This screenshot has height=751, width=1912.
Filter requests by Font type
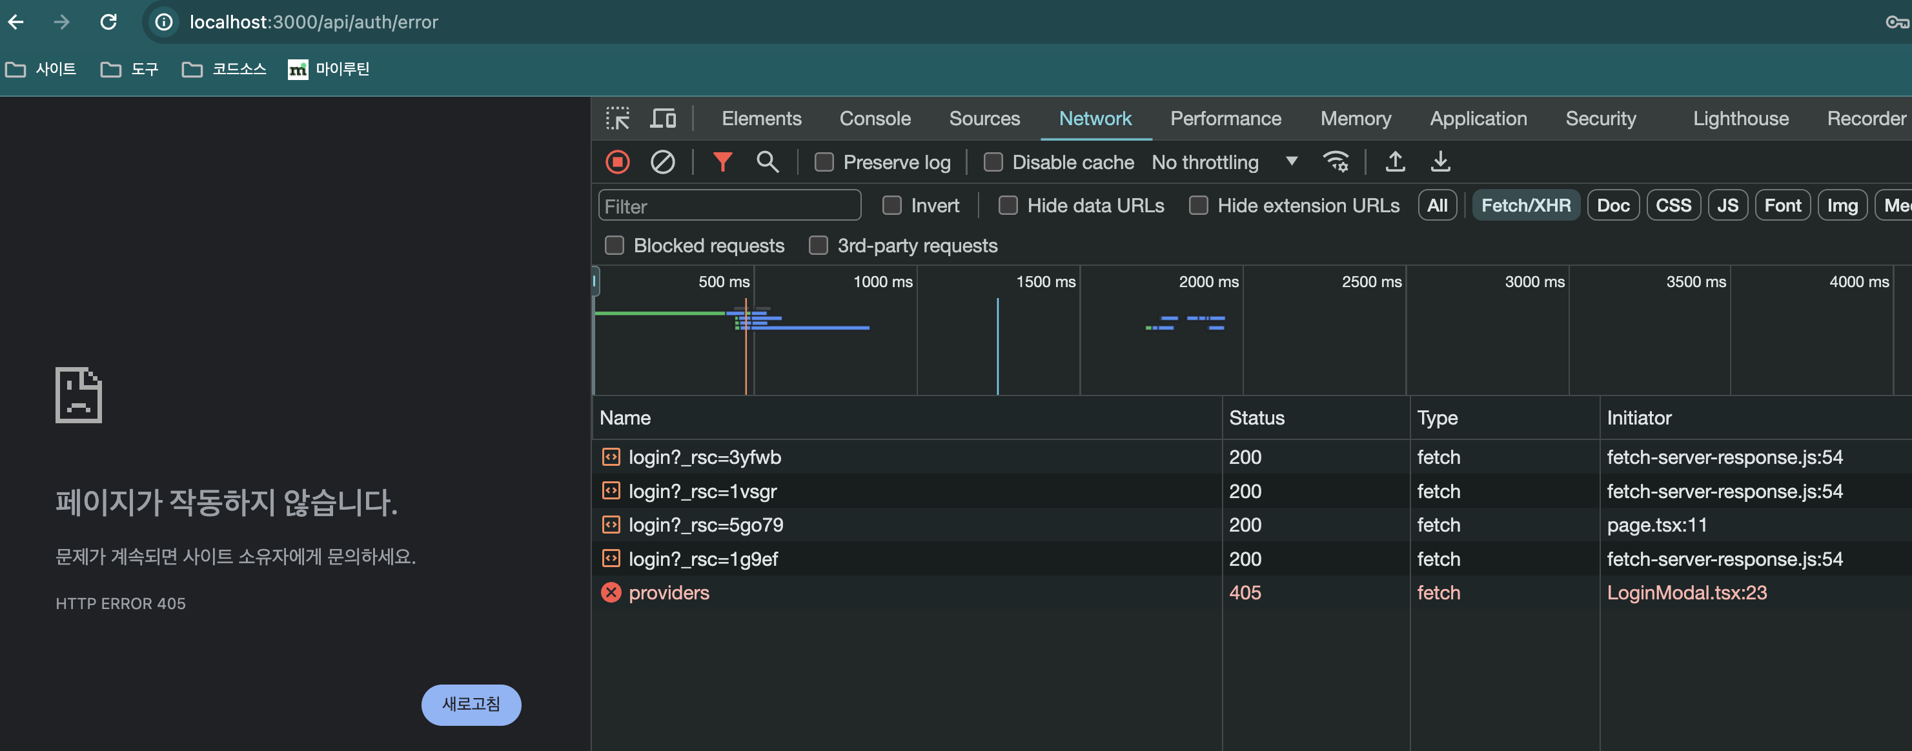tap(1782, 206)
